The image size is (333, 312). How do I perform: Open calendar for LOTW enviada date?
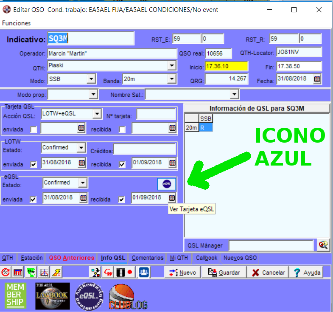click(82, 163)
